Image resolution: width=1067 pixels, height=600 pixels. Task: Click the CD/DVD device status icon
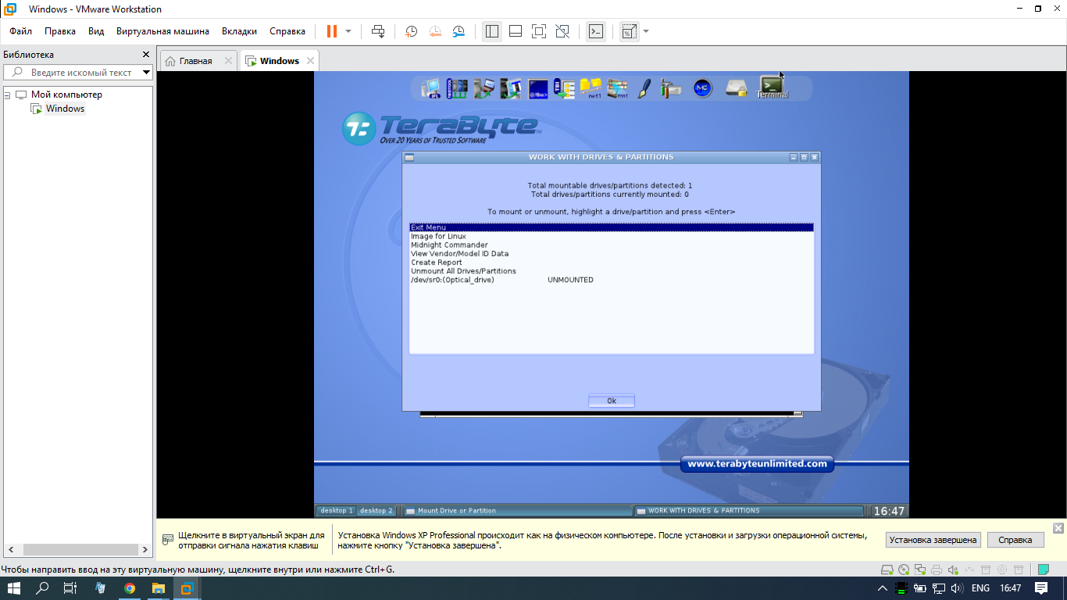pos(904,570)
